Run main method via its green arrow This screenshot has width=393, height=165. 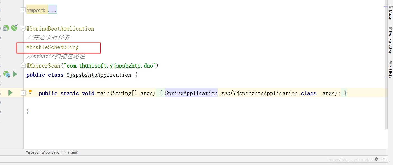click(10, 93)
